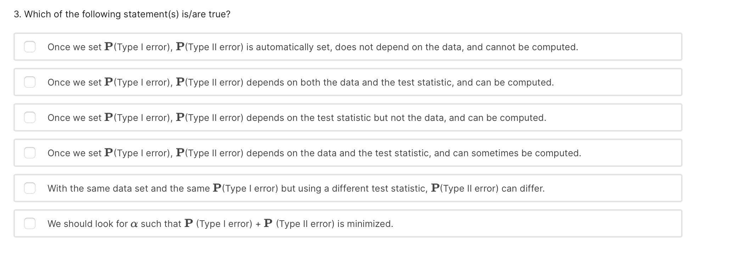Enable the 'can sometimes be computed' checkbox

pos(30,153)
